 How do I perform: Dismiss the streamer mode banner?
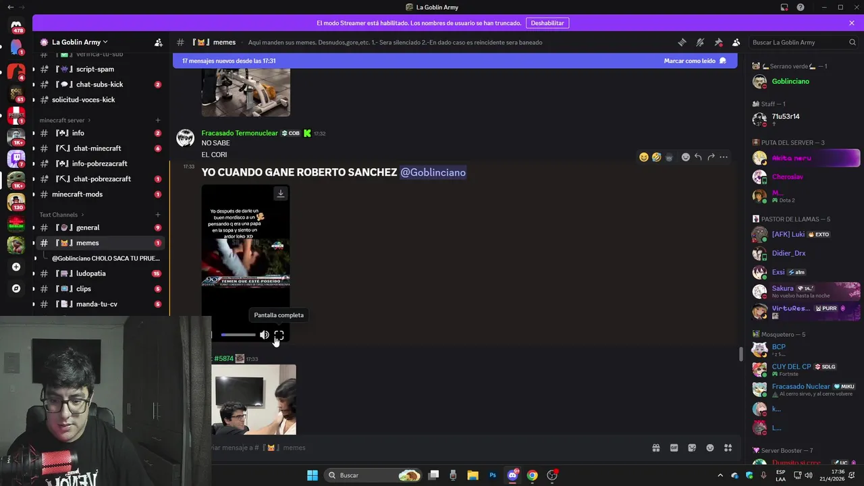click(x=852, y=23)
